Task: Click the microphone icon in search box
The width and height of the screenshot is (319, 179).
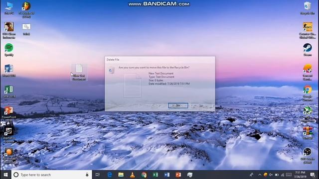Action: [87, 175]
